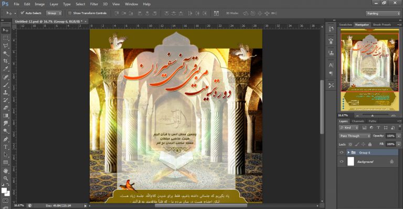The image size is (403, 209).
Task: Open the Move tool preset picker arrow
Action: [x=15, y=13]
